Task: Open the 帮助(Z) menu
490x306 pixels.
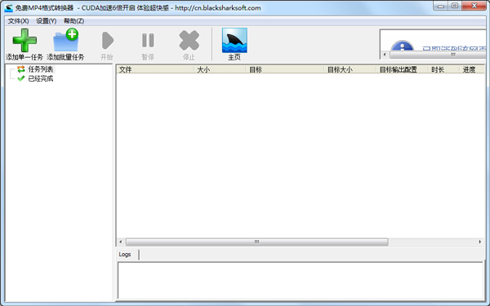Action: (x=74, y=21)
